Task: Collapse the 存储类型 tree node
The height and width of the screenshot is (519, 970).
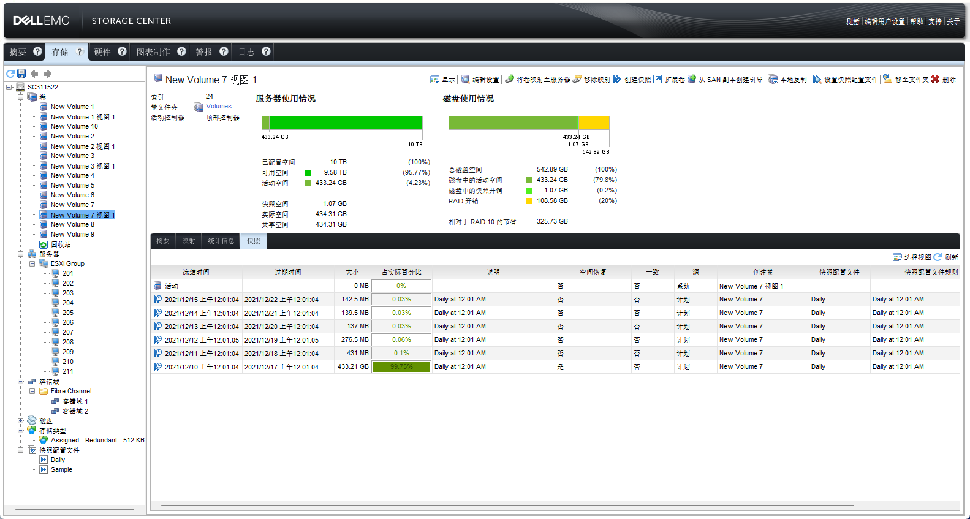Action: (x=20, y=430)
